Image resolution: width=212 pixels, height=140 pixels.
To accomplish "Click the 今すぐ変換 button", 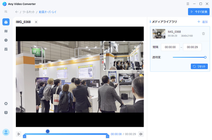I will pos(199,12).
